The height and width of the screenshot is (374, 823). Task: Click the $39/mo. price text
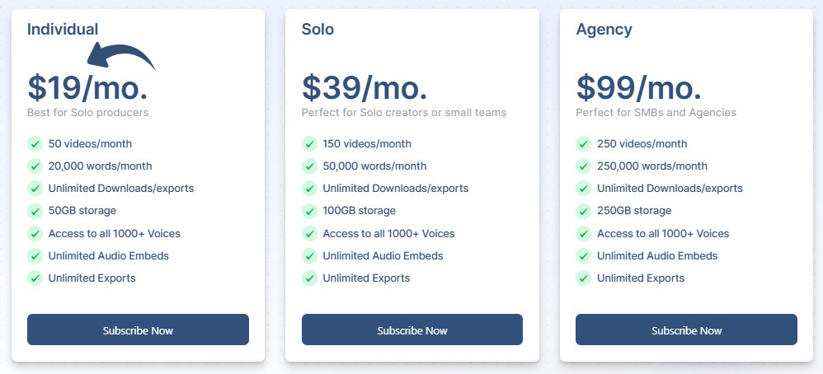click(364, 86)
